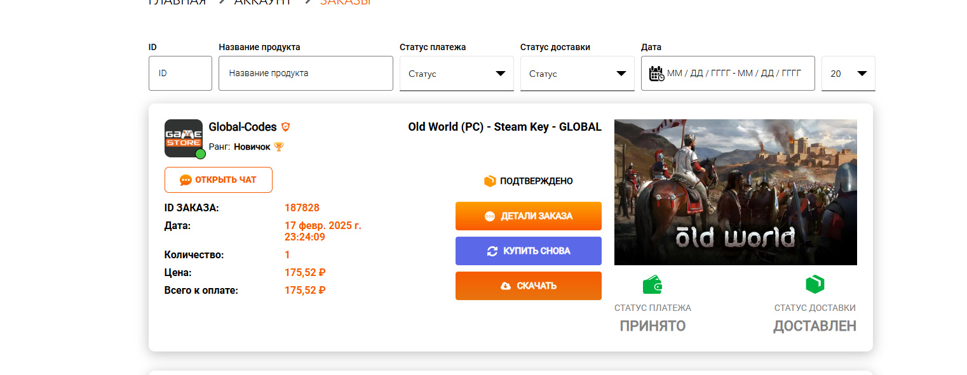Image resolution: width=967 pixels, height=375 pixels.
Task: Click the trophy icon beside Новичок rank
Action: point(278,147)
